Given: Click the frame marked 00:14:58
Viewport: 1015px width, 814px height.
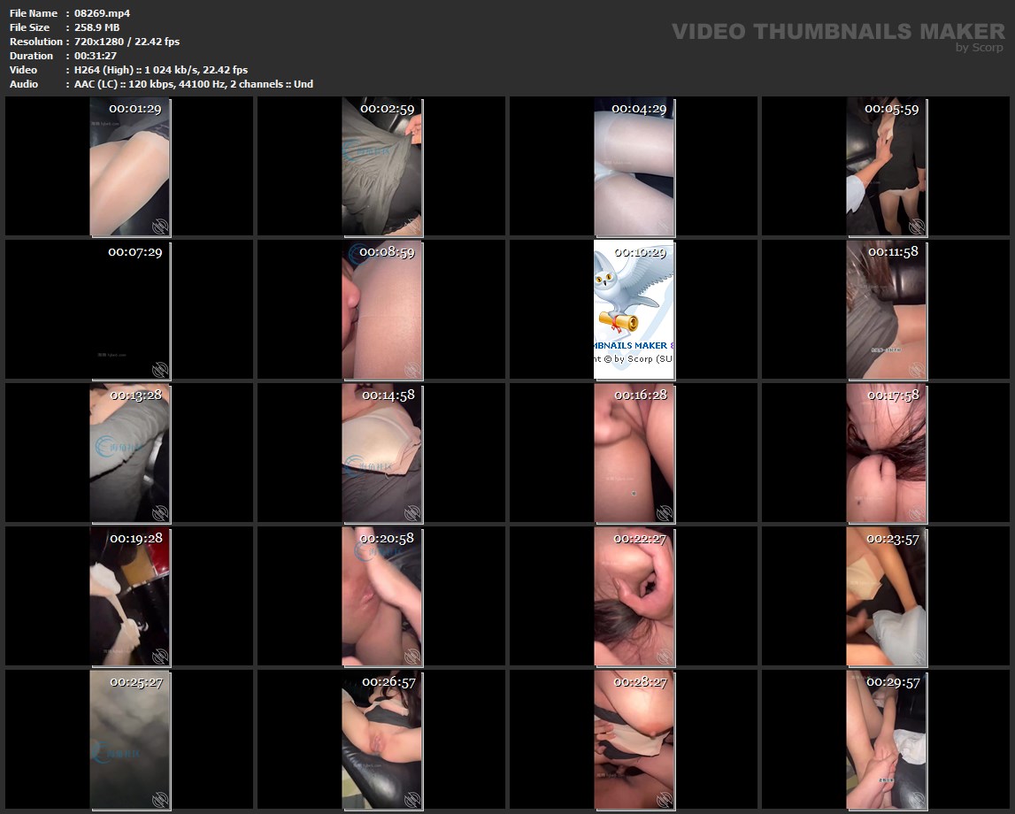Looking at the screenshot, I should point(381,453).
